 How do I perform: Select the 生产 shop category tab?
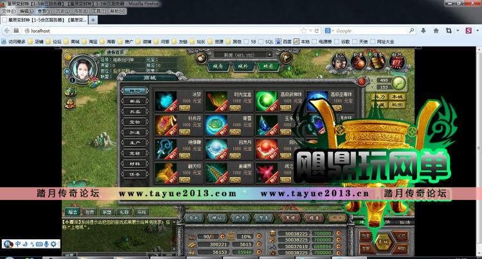coord(135,143)
